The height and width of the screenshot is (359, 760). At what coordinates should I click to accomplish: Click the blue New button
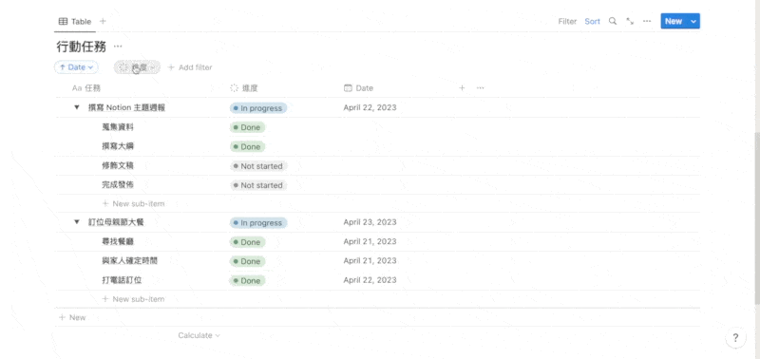674,21
